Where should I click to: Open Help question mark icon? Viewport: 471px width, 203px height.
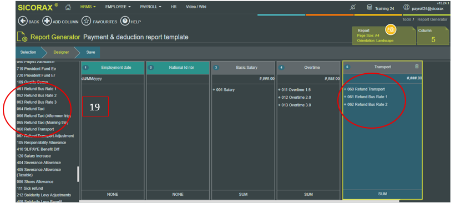coord(125,21)
